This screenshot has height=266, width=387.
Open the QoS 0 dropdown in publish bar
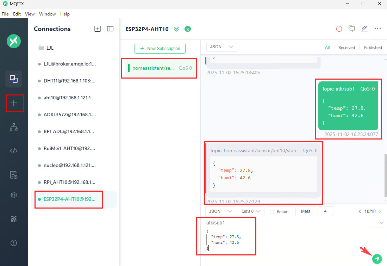[x=251, y=211]
